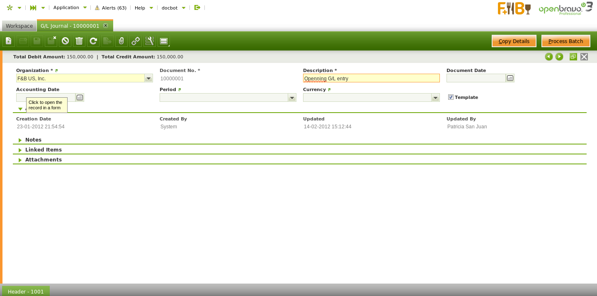Go to previous record with left arrow
Image resolution: width=597 pixels, height=296 pixels.
coord(549,57)
